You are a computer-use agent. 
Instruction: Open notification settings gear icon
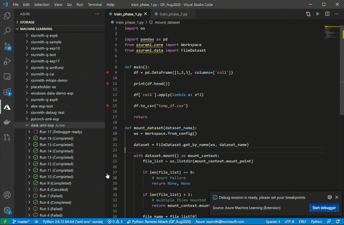330,197
